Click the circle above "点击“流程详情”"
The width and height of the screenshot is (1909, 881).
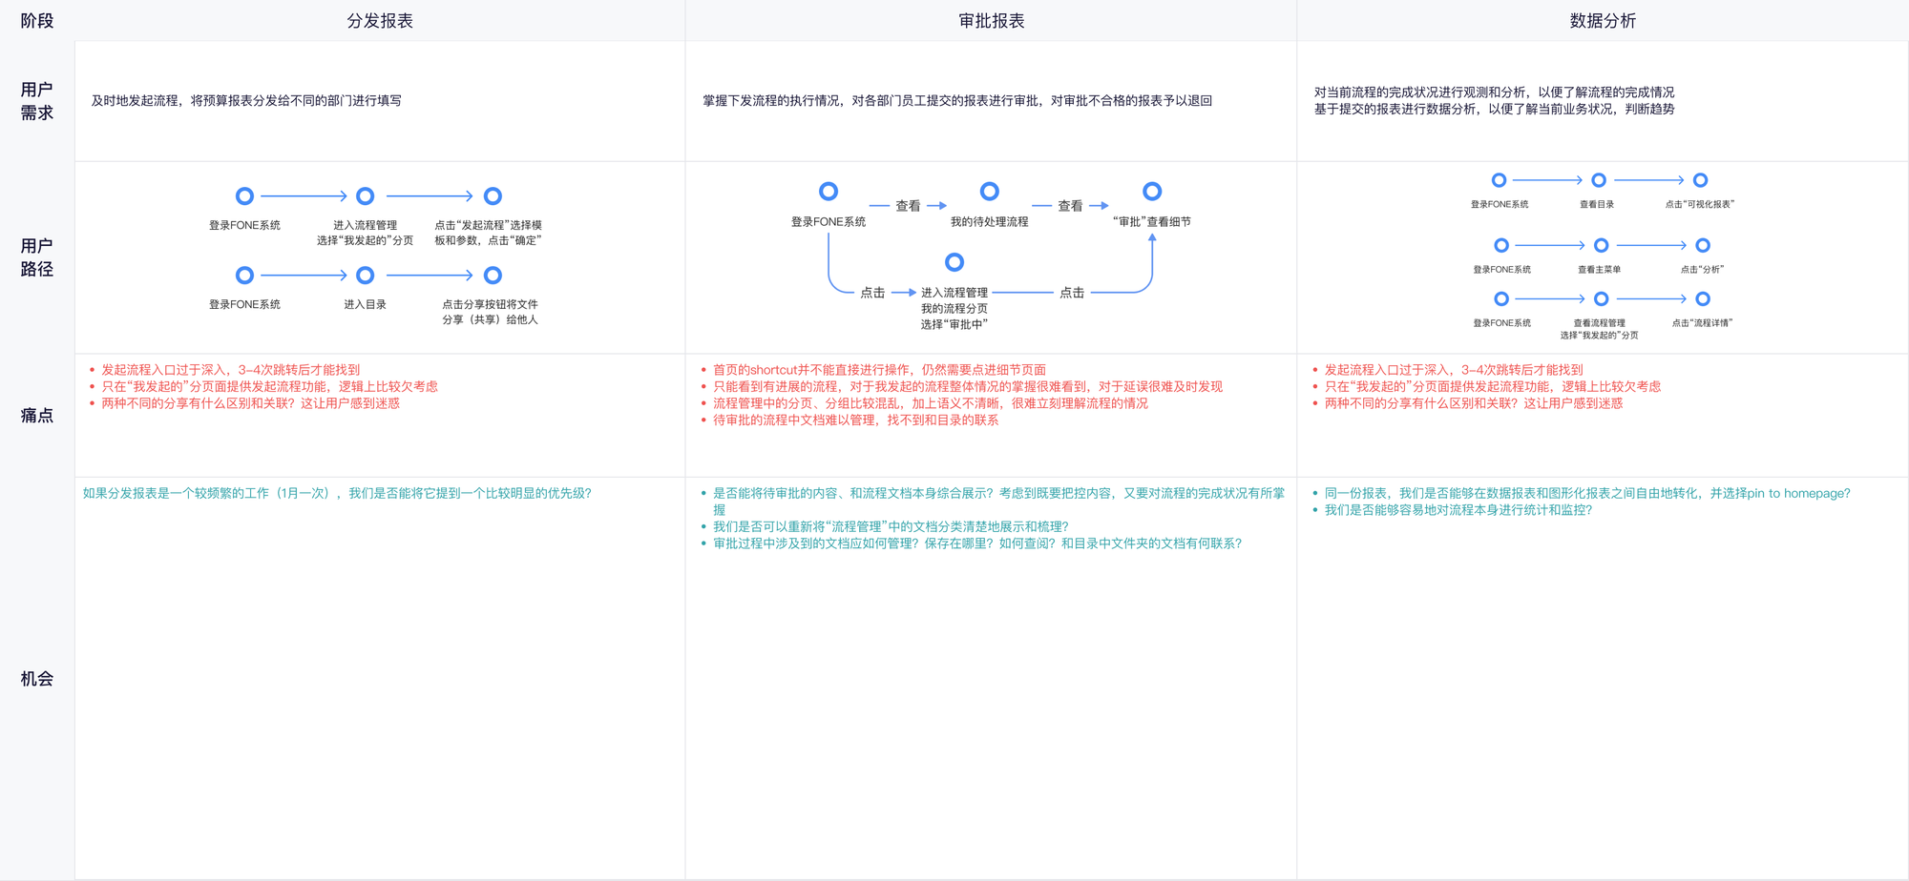[1702, 299]
